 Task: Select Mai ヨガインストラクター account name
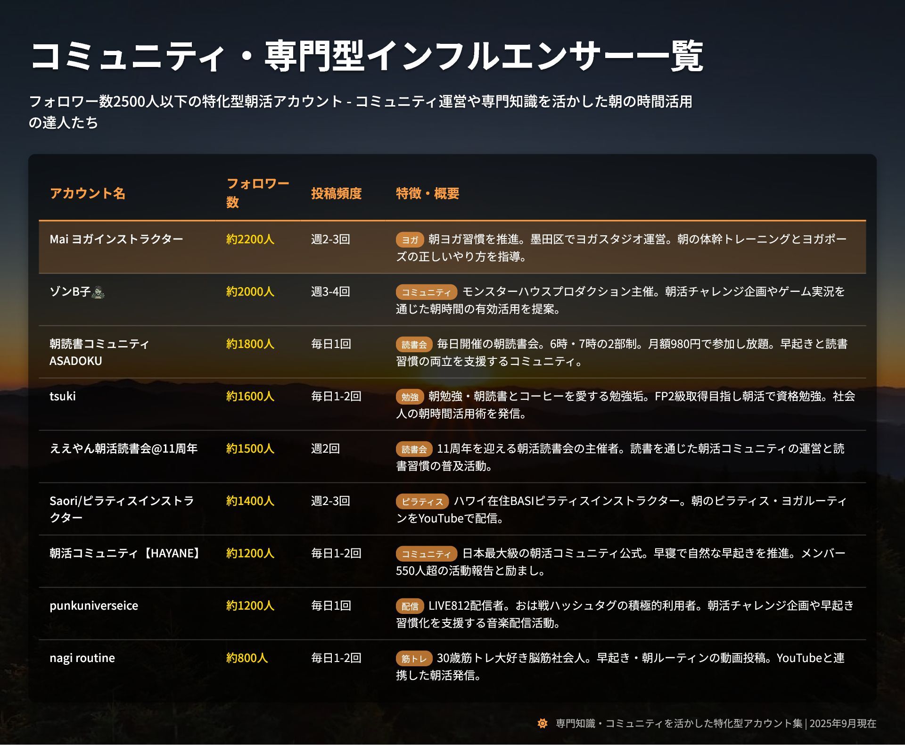coord(116,239)
